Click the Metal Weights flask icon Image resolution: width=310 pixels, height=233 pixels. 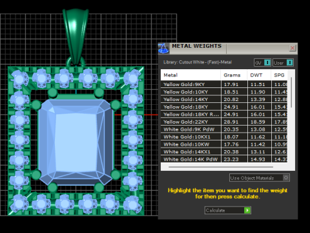(163, 49)
